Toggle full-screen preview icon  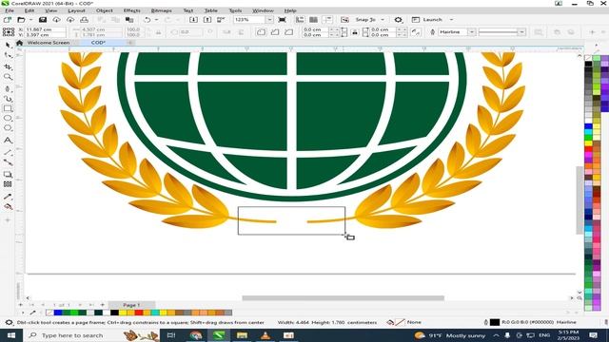click(283, 20)
